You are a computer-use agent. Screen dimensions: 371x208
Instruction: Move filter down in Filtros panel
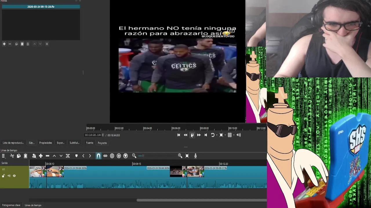(x=40, y=44)
